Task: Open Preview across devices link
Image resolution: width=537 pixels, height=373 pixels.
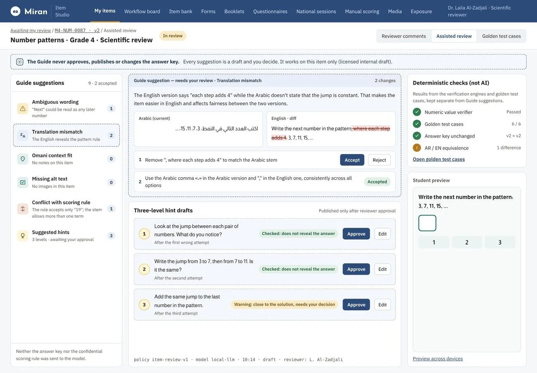Action: click(438, 359)
